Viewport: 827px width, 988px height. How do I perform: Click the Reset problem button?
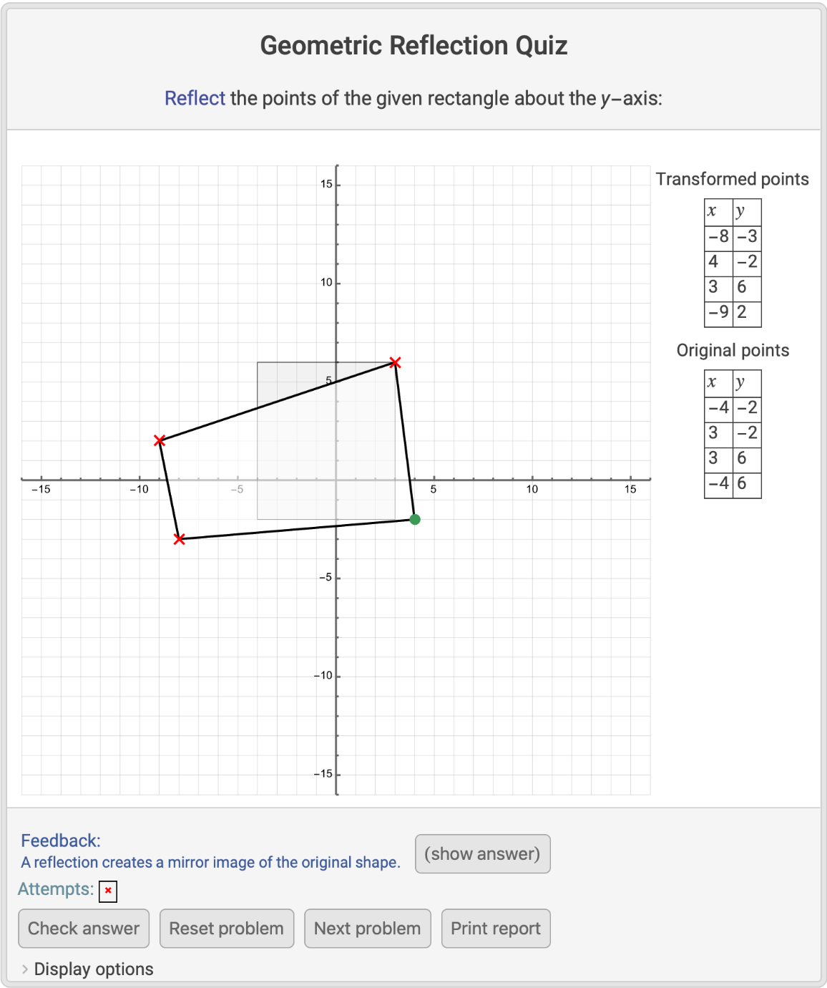[226, 928]
